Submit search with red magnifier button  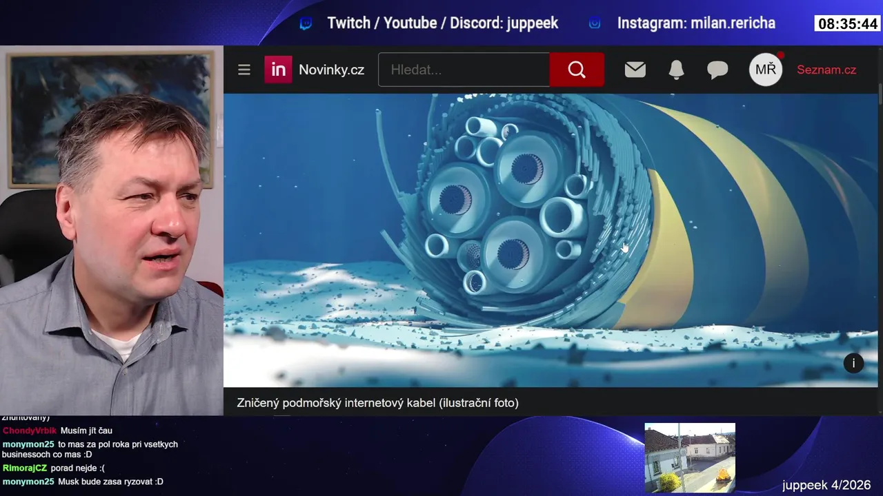click(577, 70)
